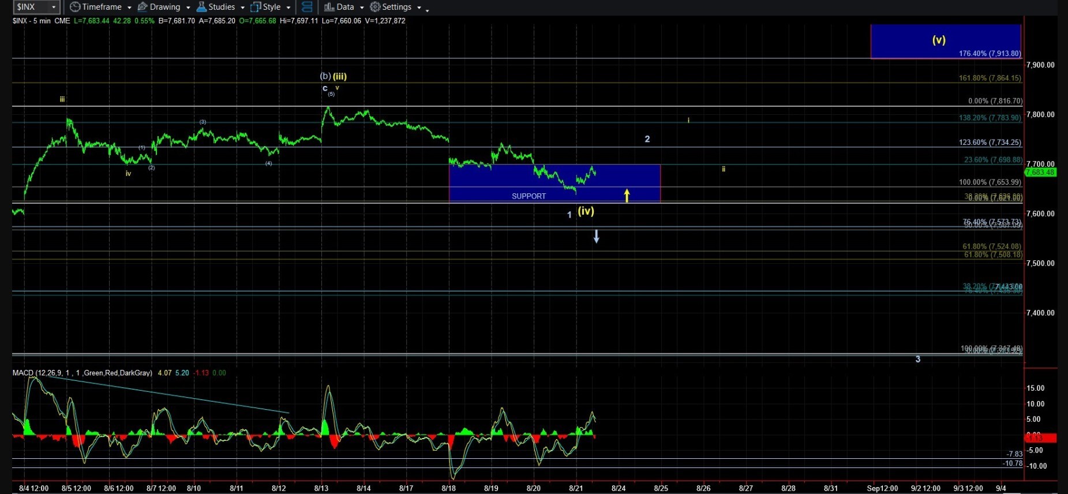
Task: Select the SUPPORT label in blue box
Action: 529,196
